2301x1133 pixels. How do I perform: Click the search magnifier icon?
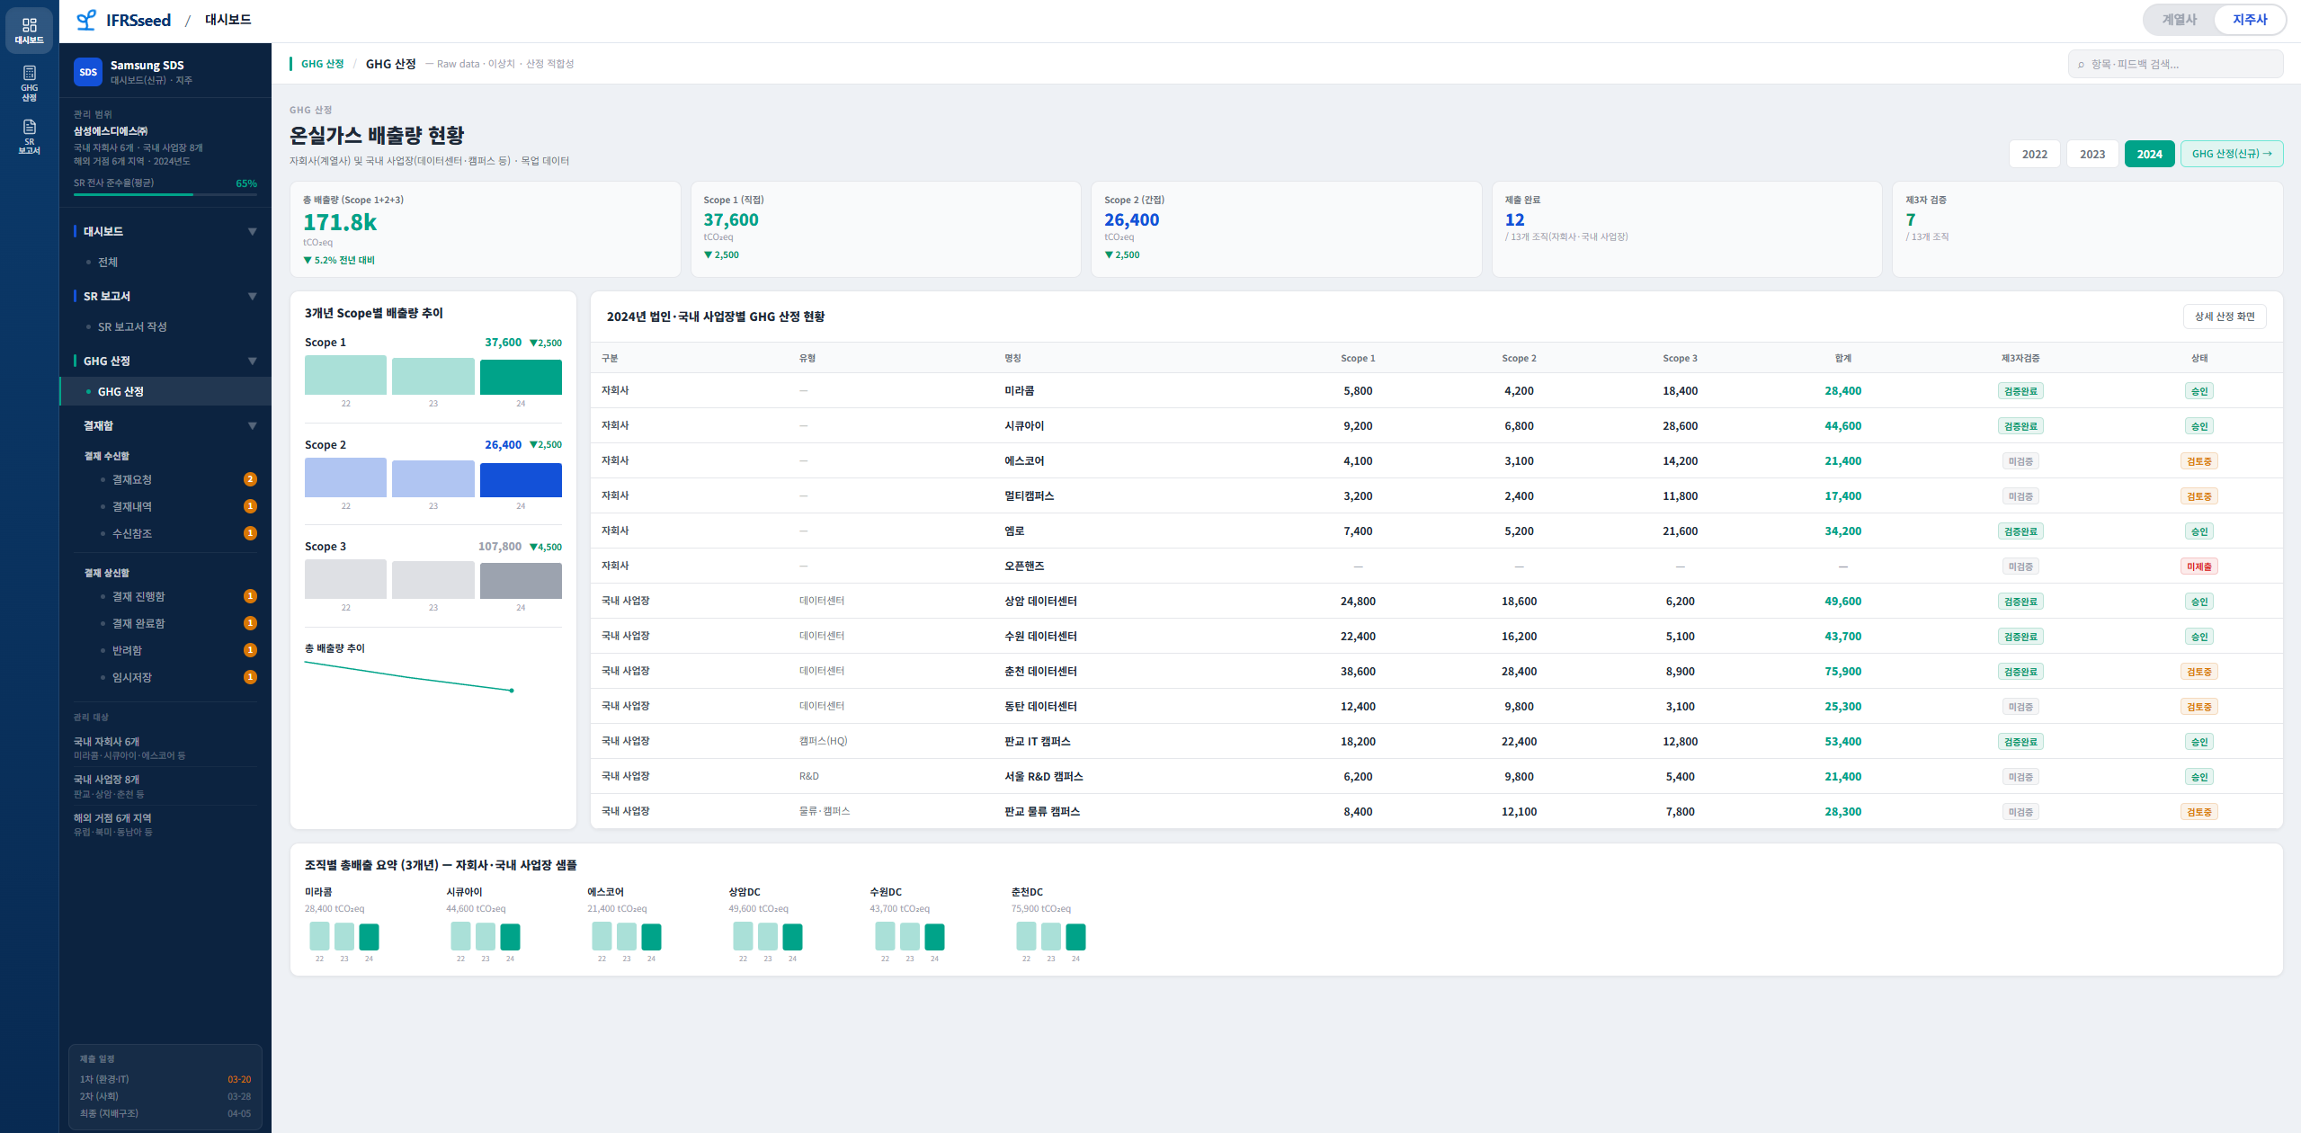click(2081, 65)
